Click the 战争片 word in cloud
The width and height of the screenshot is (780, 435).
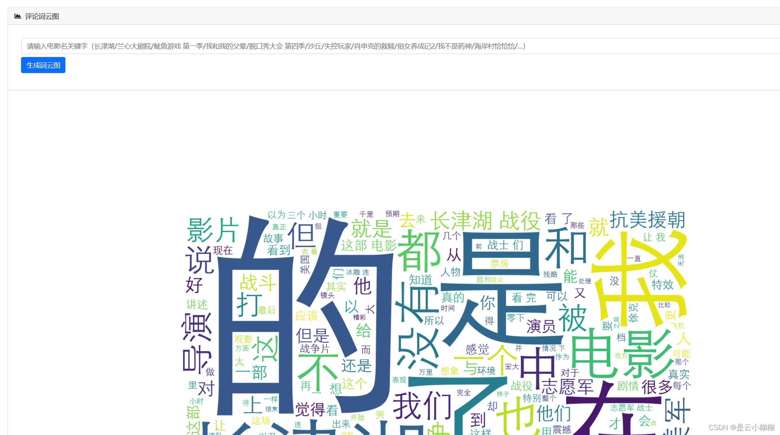(x=314, y=349)
